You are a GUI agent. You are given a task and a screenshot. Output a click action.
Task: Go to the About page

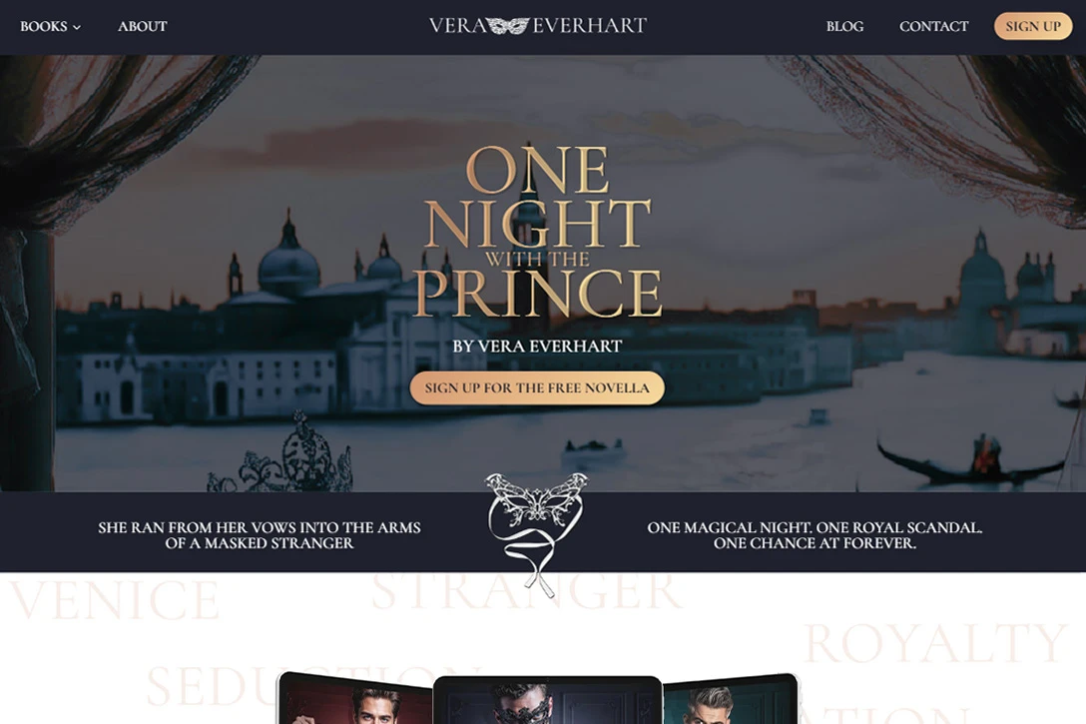tap(142, 26)
